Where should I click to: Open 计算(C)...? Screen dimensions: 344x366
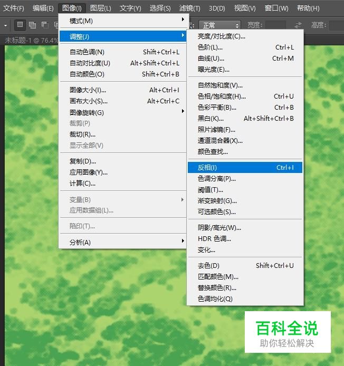point(122,184)
